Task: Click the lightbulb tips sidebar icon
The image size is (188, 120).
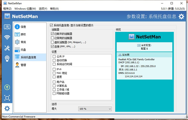Action: click(7, 59)
